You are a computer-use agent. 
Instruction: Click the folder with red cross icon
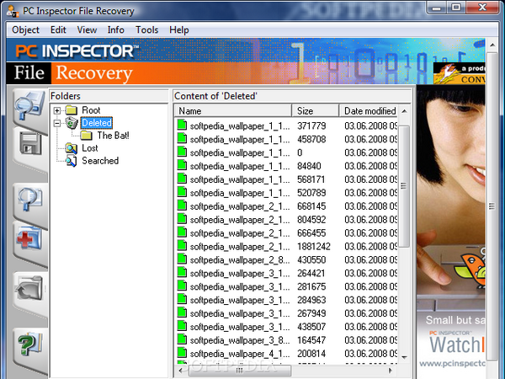pos(29,238)
